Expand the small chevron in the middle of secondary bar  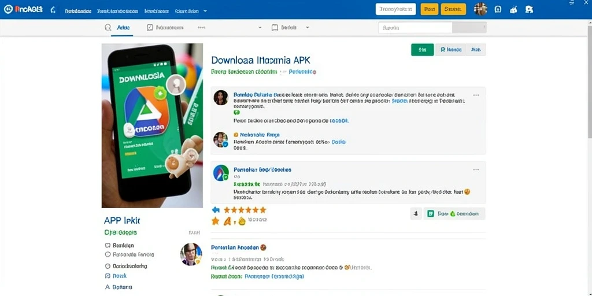point(260,28)
